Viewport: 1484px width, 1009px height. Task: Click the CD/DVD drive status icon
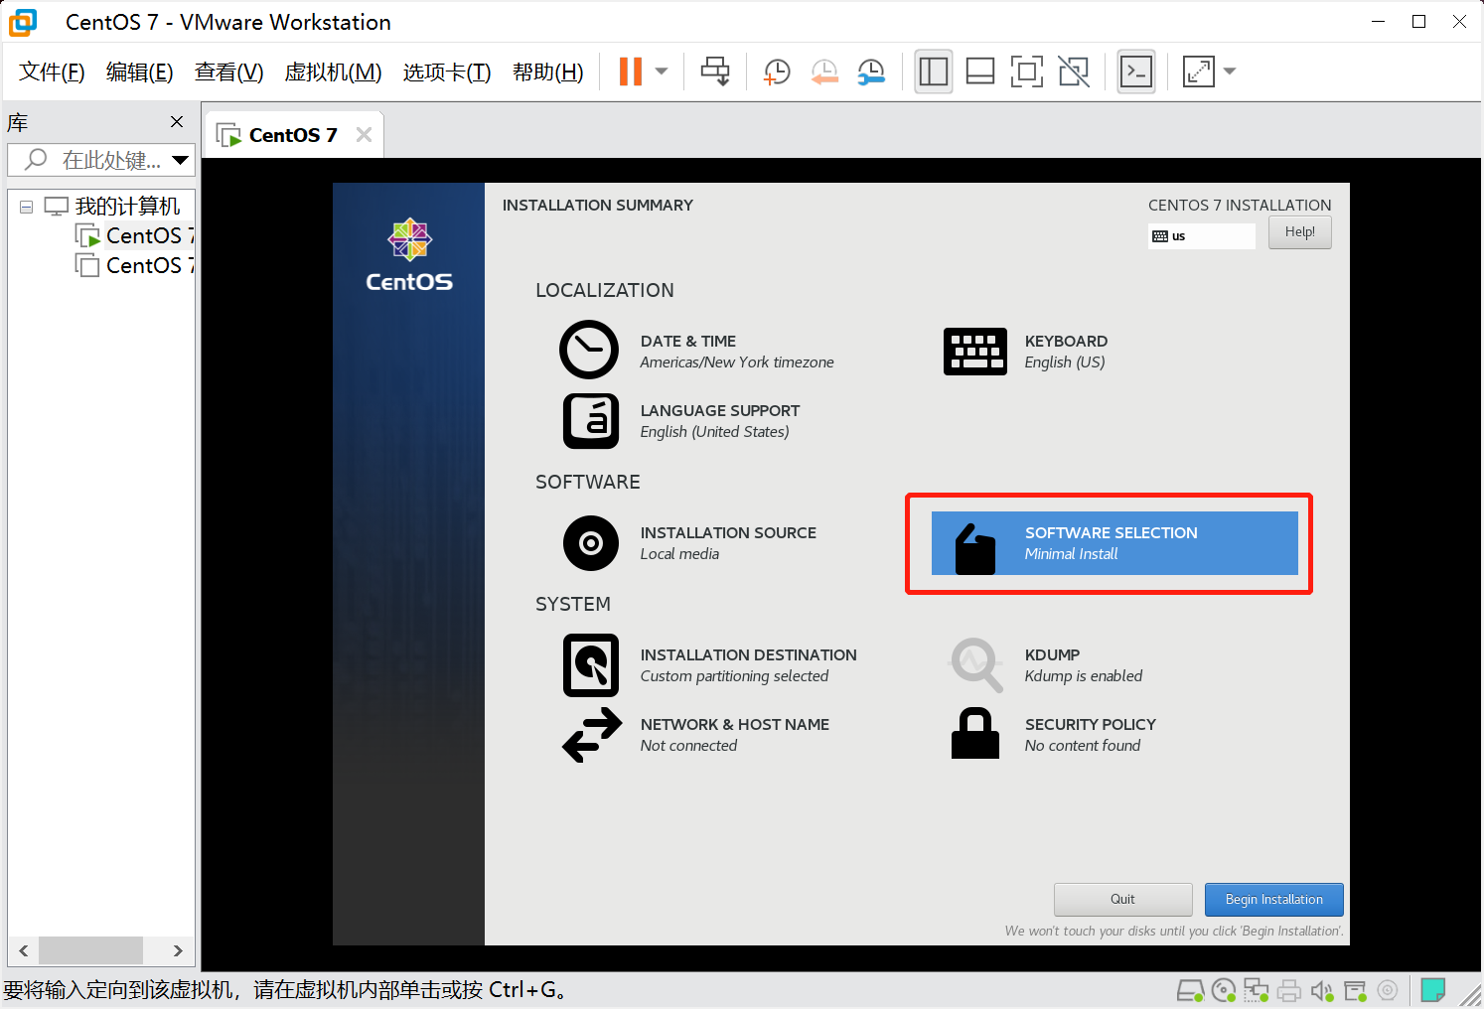[x=1224, y=990]
